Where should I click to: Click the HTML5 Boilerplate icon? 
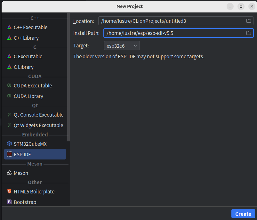(x=9, y=191)
